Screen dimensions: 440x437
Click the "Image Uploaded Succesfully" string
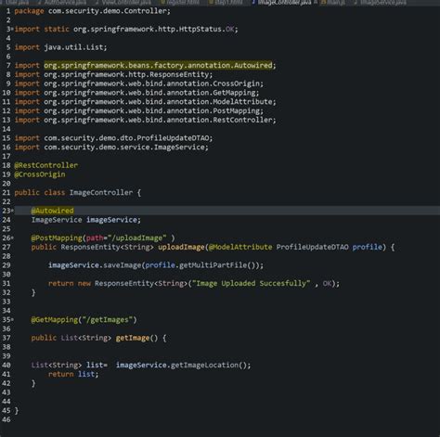pyautogui.click(x=252, y=283)
